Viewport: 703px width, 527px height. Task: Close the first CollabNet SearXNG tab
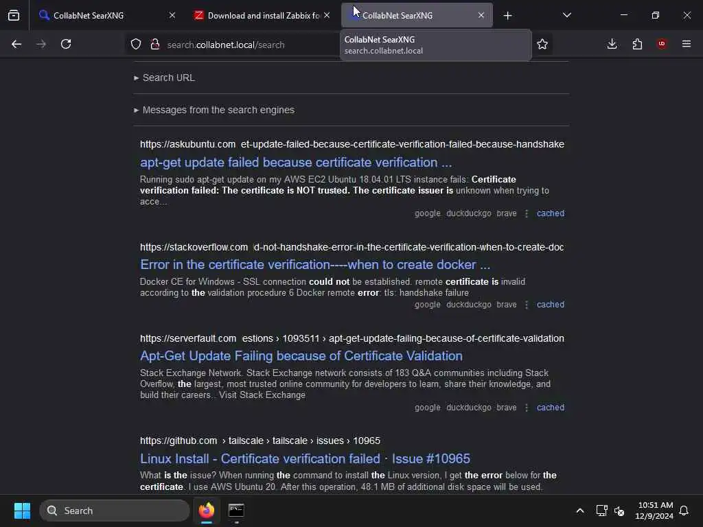172,15
